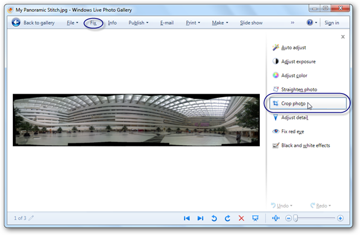Go to the previous photo
Viewport: 360px width, 235px height.
187,218
